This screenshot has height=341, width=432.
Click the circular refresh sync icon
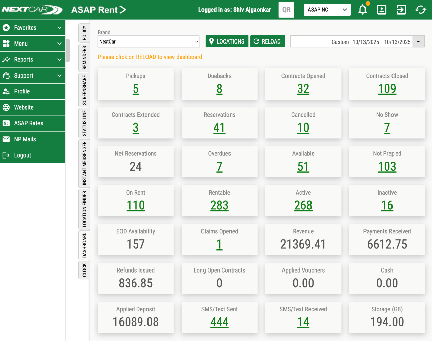click(421, 10)
